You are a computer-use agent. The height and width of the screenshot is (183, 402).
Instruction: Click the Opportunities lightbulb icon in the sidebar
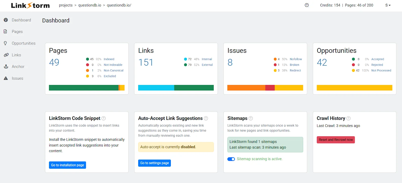coord(5,43)
